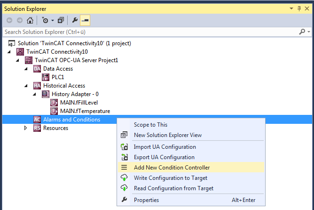Viewport: 314px width, 210px height.
Task: Click the Write Configuration upload cloud icon
Action: point(124,178)
